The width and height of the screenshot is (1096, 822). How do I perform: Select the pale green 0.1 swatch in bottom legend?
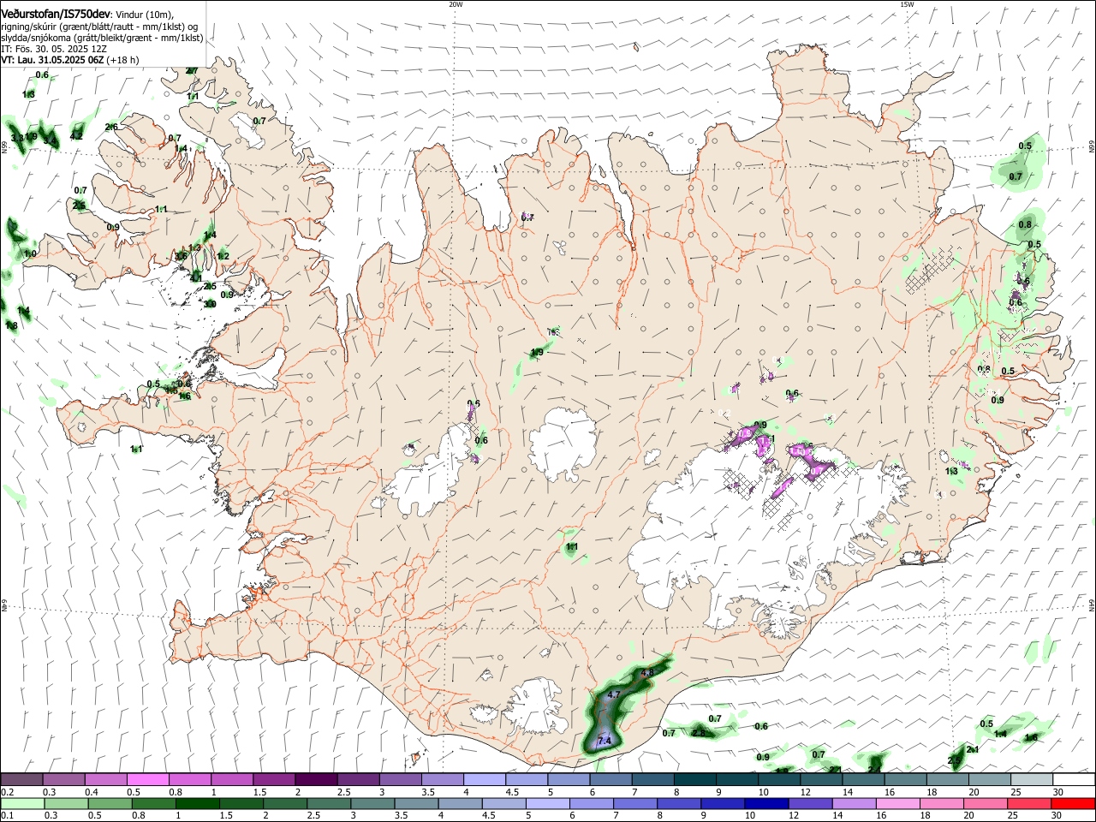click(x=22, y=803)
